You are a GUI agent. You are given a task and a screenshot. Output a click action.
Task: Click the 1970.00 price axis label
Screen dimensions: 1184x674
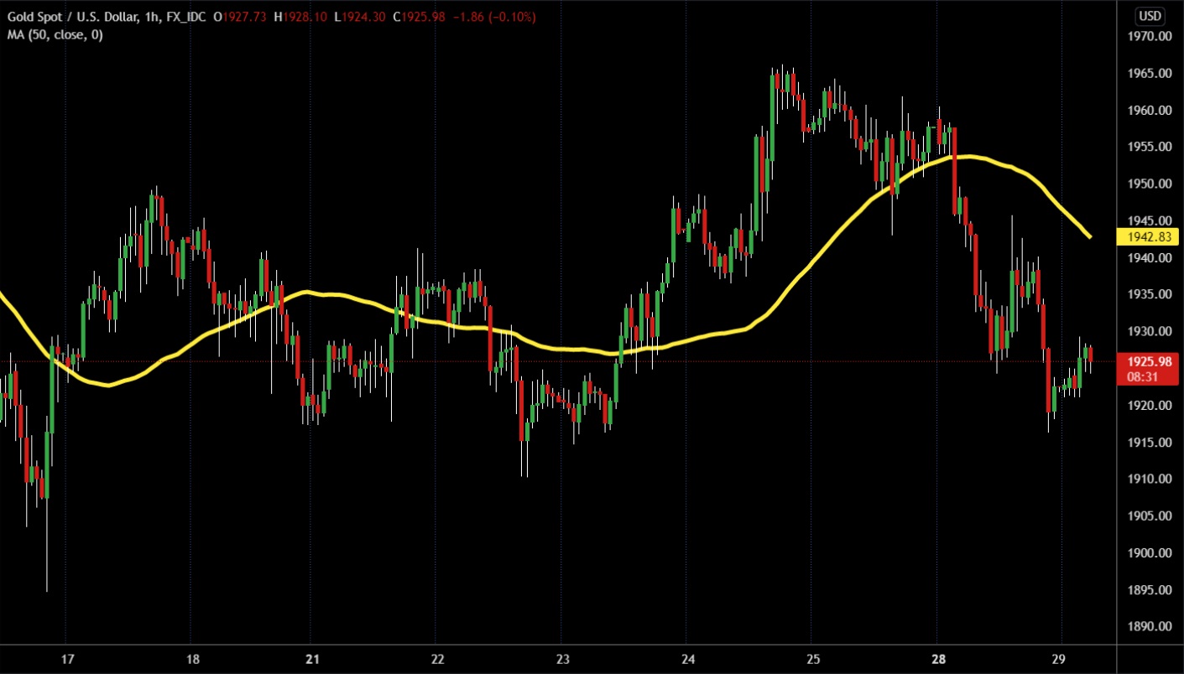point(1149,36)
